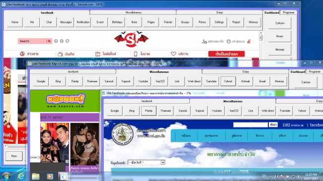Click Hotmail button in Kapook window
Viewport: 323px width, 181px height.
[x=245, y=81]
